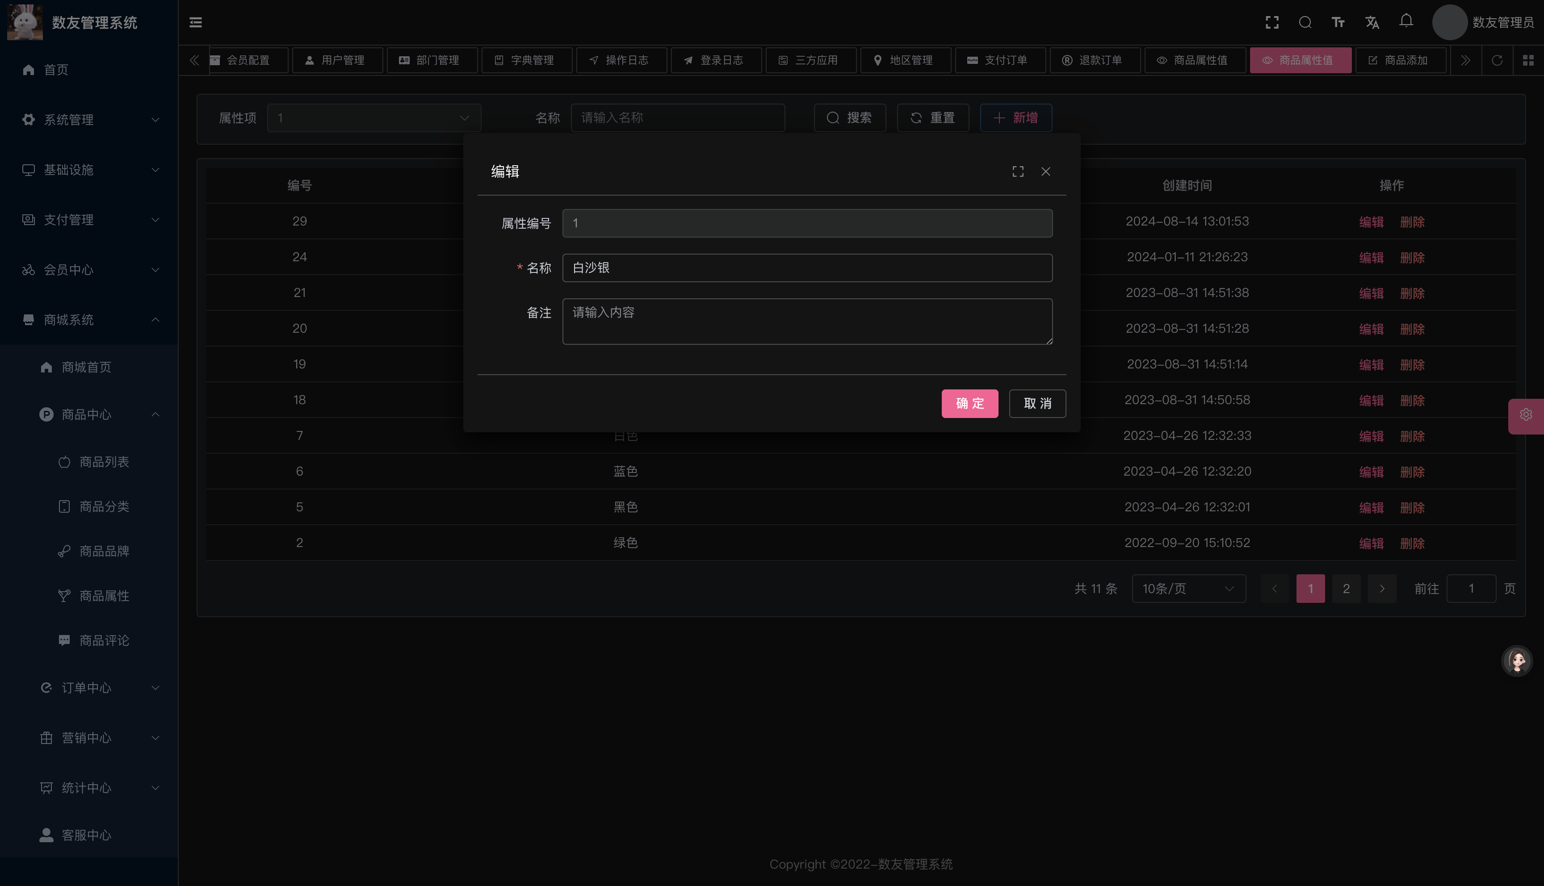Switch to 字典管理 tab
Image resolution: width=1544 pixels, height=886 pixels.
tap(527, 60)
